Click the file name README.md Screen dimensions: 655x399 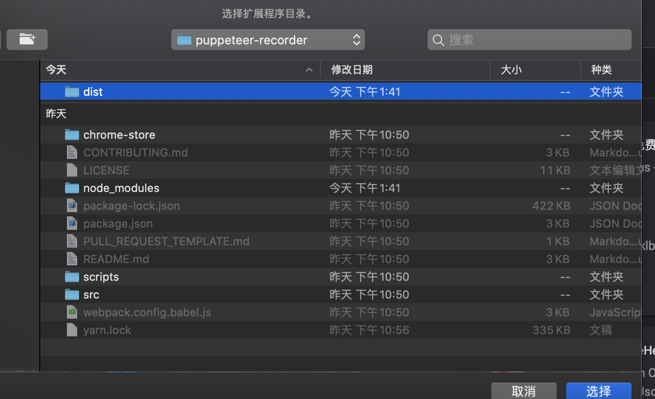[x=116, y=259]
